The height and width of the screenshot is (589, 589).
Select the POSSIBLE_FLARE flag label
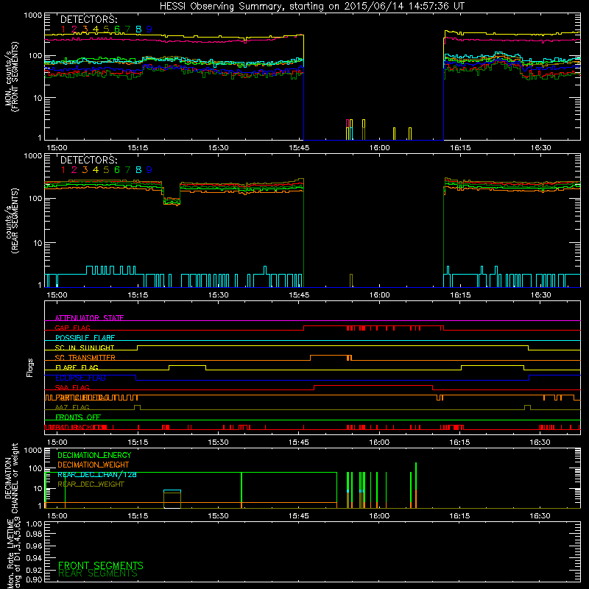85,338
